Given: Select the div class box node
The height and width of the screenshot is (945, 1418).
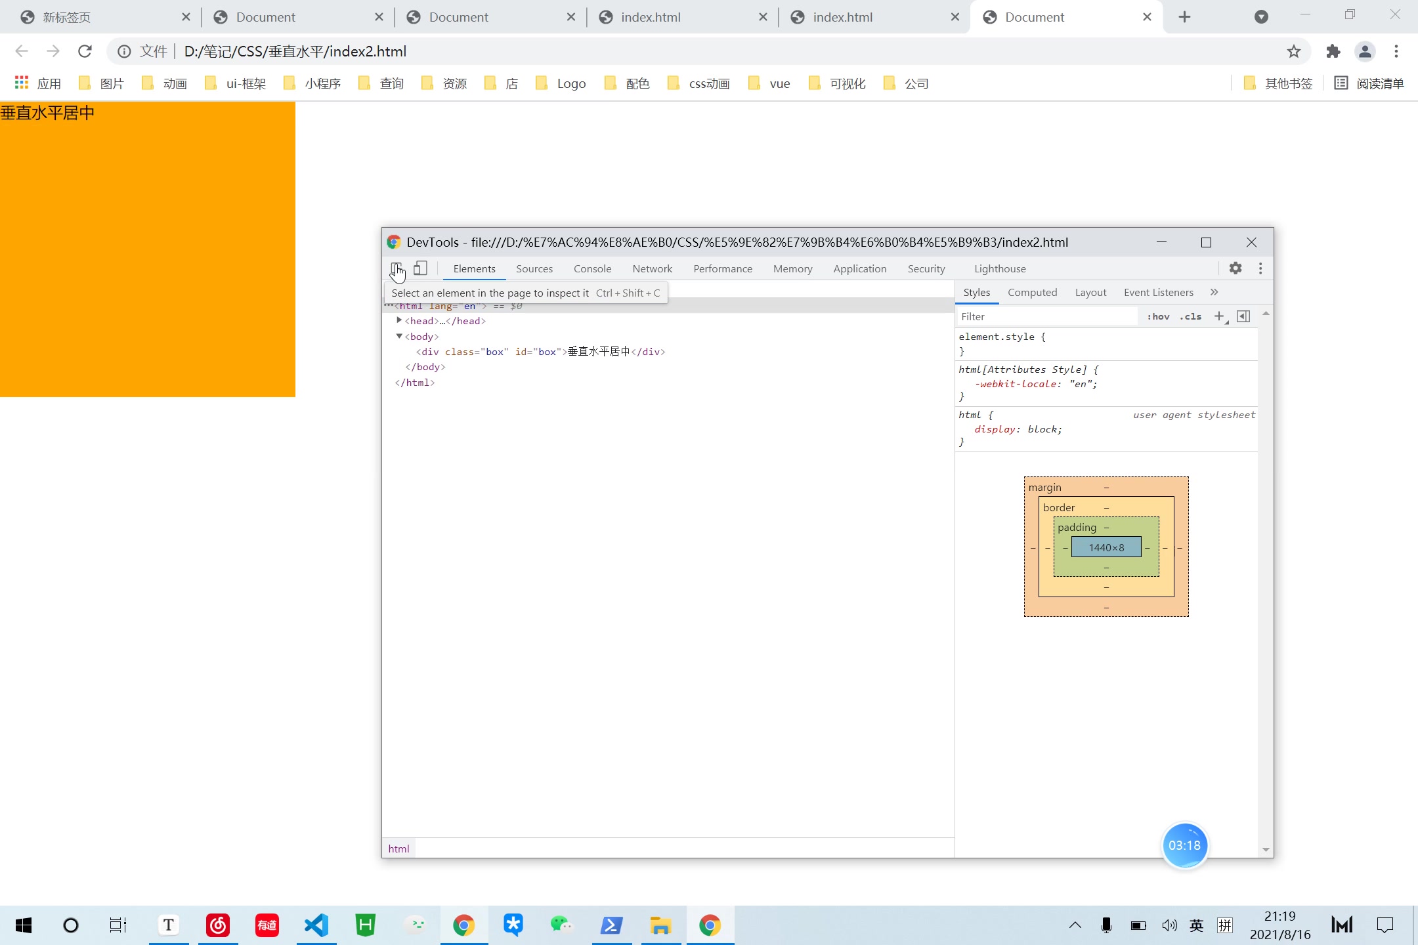Looking at the screenshot, I should (540, 352).
